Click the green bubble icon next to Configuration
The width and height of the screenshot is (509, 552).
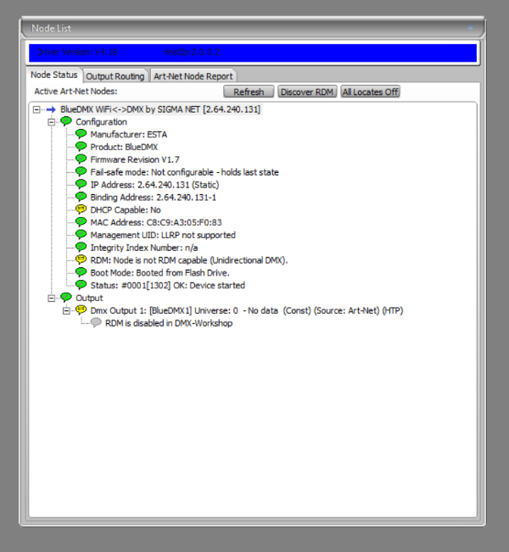66,122
